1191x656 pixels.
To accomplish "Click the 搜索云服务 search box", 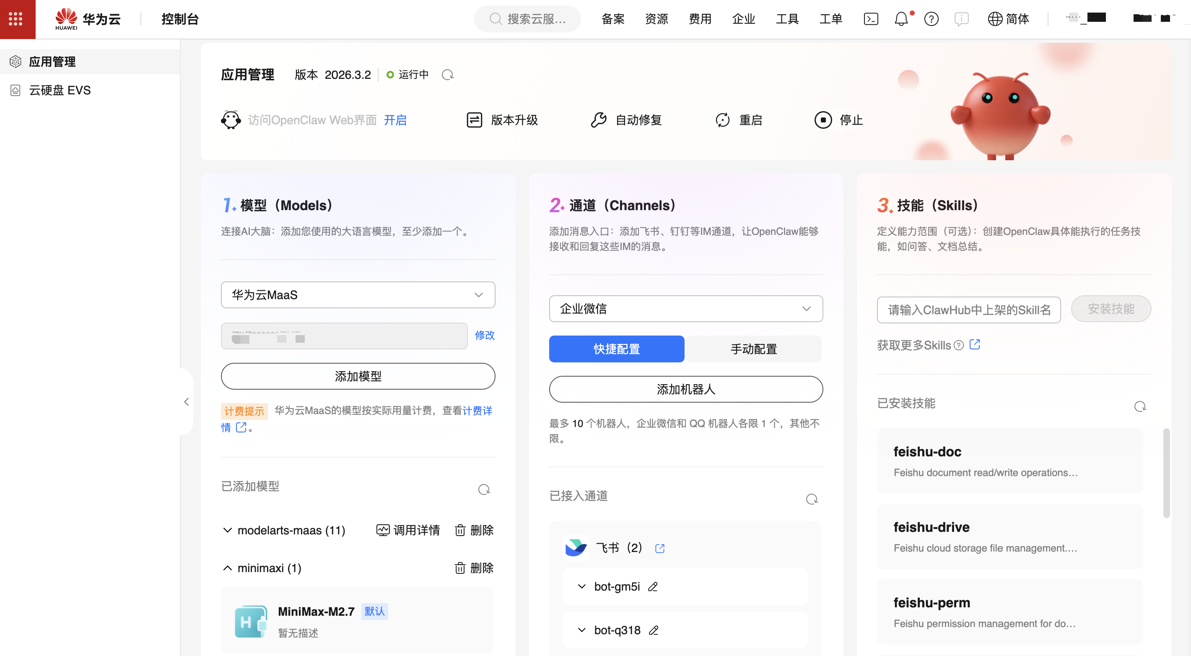I will 527,19.
